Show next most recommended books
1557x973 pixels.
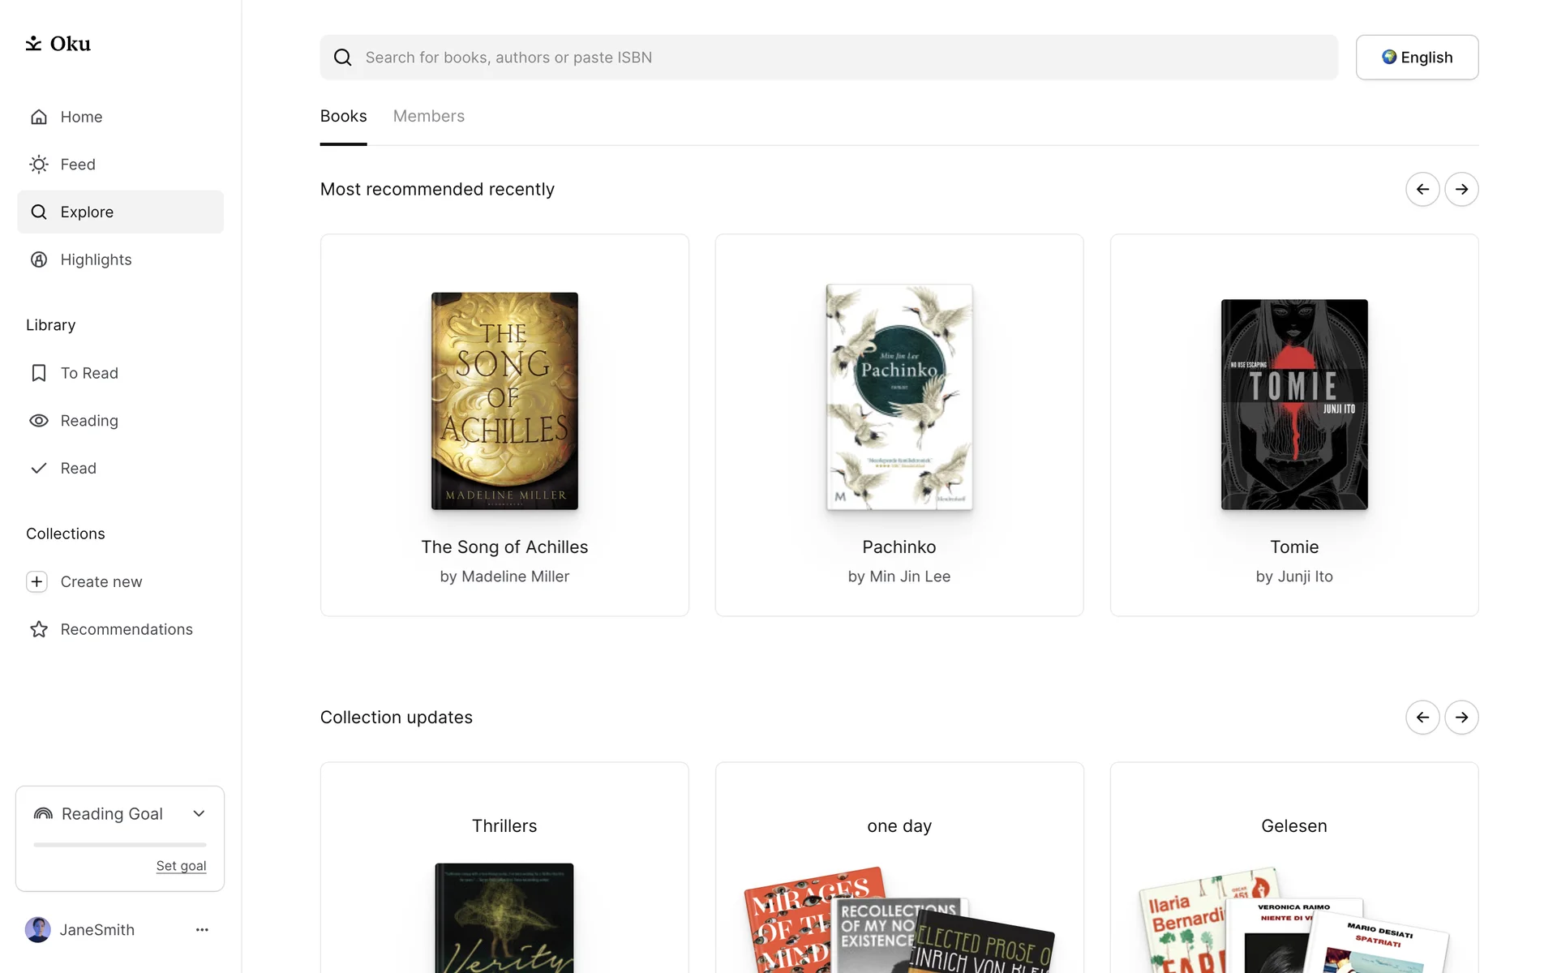pyautogui.click(x=1461, y=190)
